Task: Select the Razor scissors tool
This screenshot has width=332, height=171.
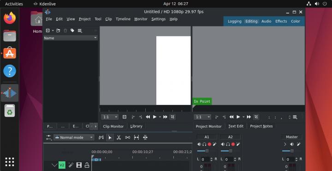Action: (119, 137)
